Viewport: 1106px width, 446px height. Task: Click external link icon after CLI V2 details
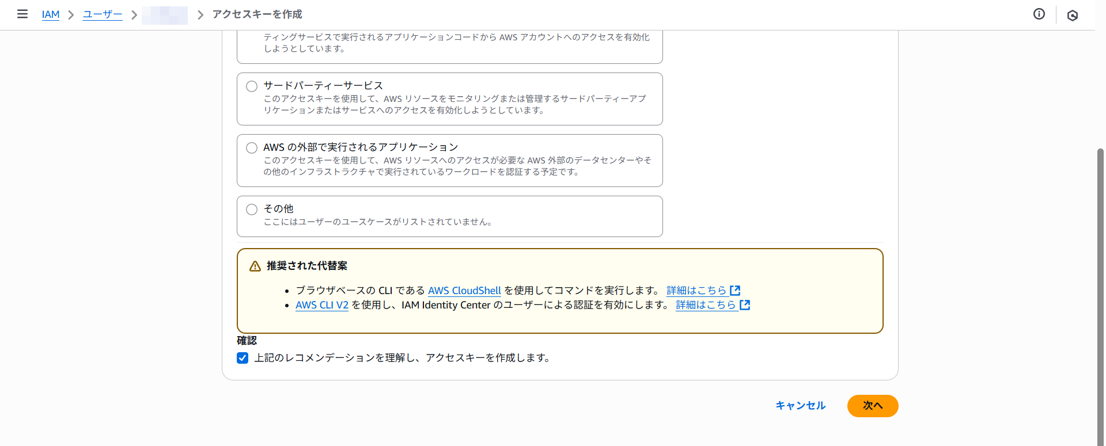[745, 305]
